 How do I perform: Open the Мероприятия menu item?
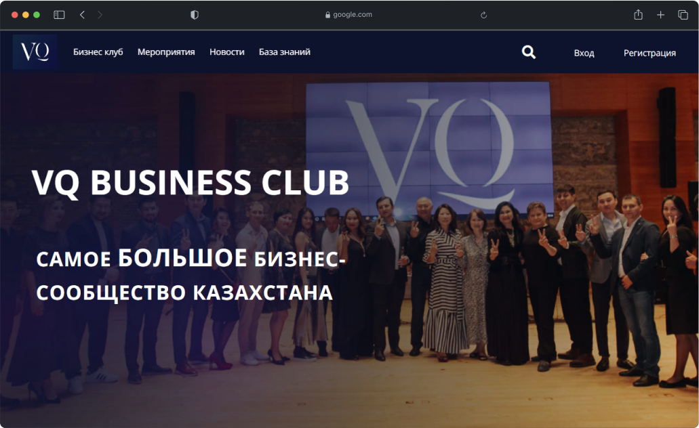click(166, 52)
